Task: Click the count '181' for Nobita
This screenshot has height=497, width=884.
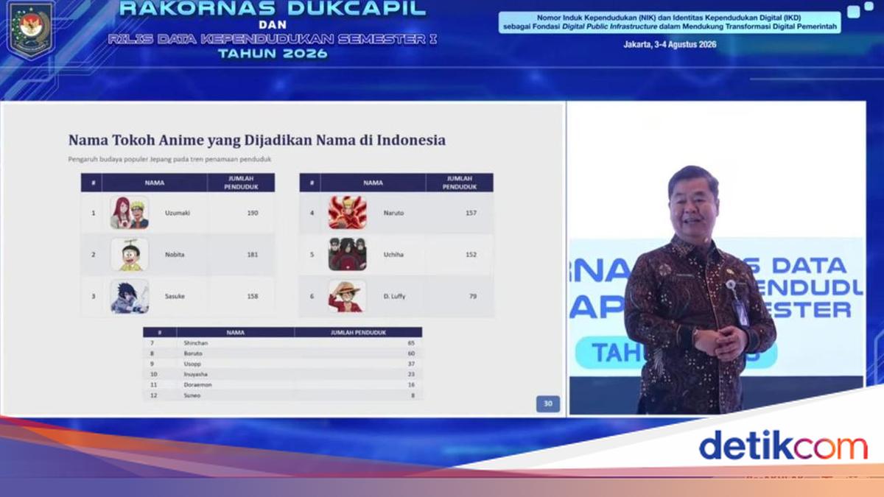Action: (253, 255)
